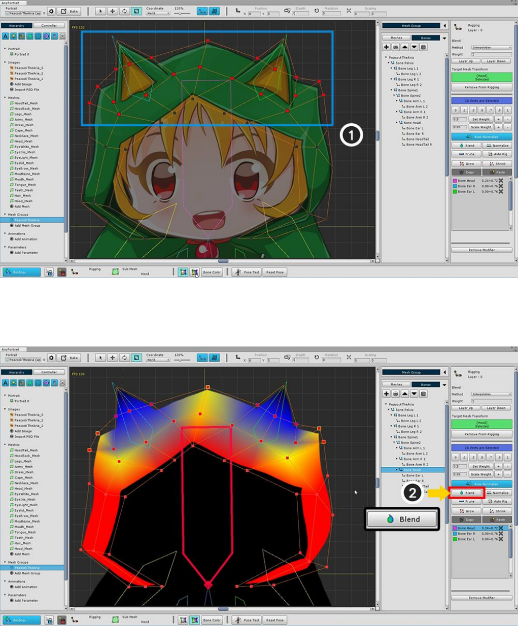Viewport: 518px width, 626px height.
Task: Toggle Binding edit mode in top screenshot
Action: tap(21, 272)
